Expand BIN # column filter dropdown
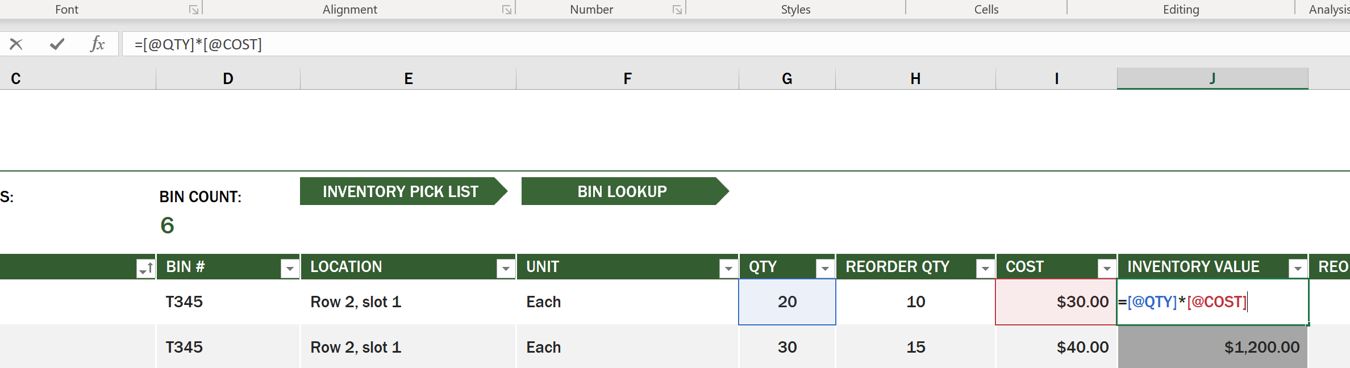 [290, 268]
